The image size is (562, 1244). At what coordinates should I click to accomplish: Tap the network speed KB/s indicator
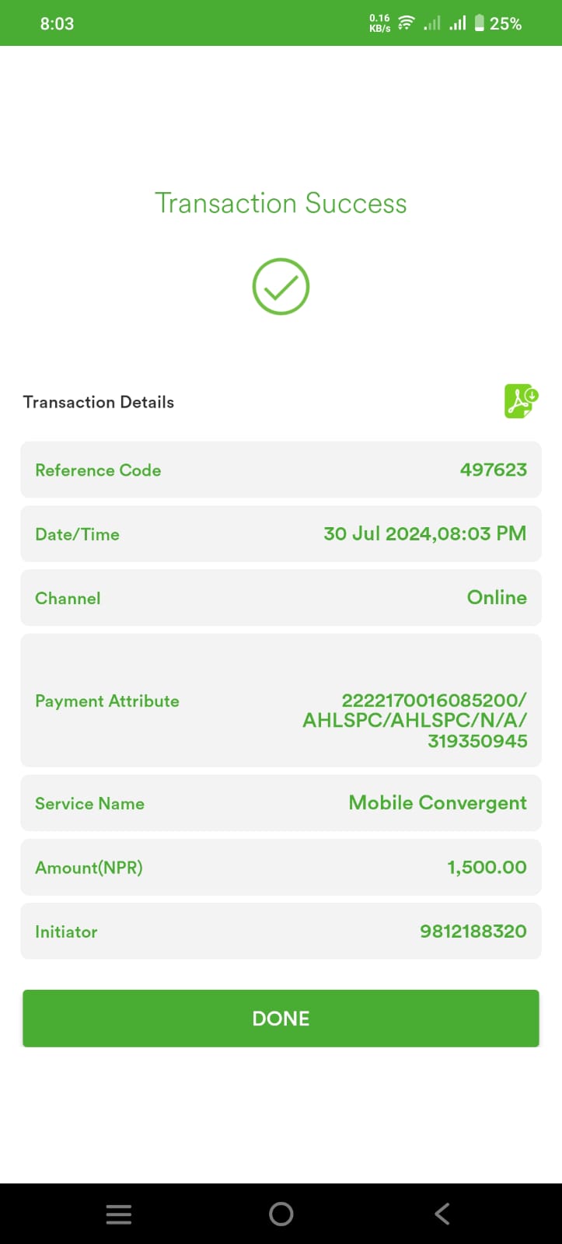(x=380, y=23)
